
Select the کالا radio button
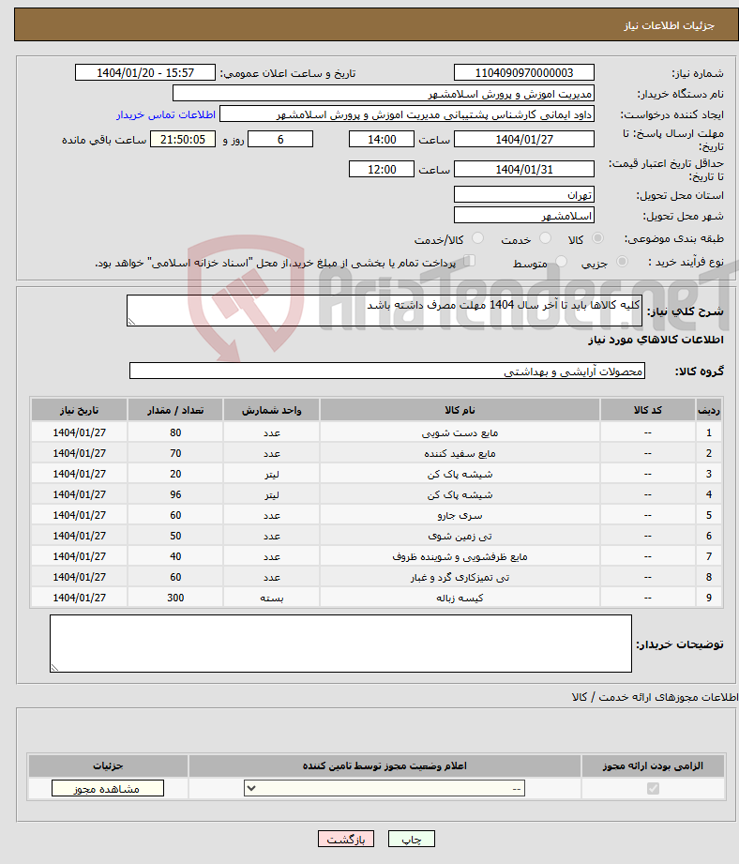[597, 238]
